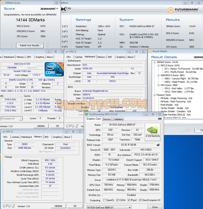Click the GPU-Z title bar icon

point(87,114)
